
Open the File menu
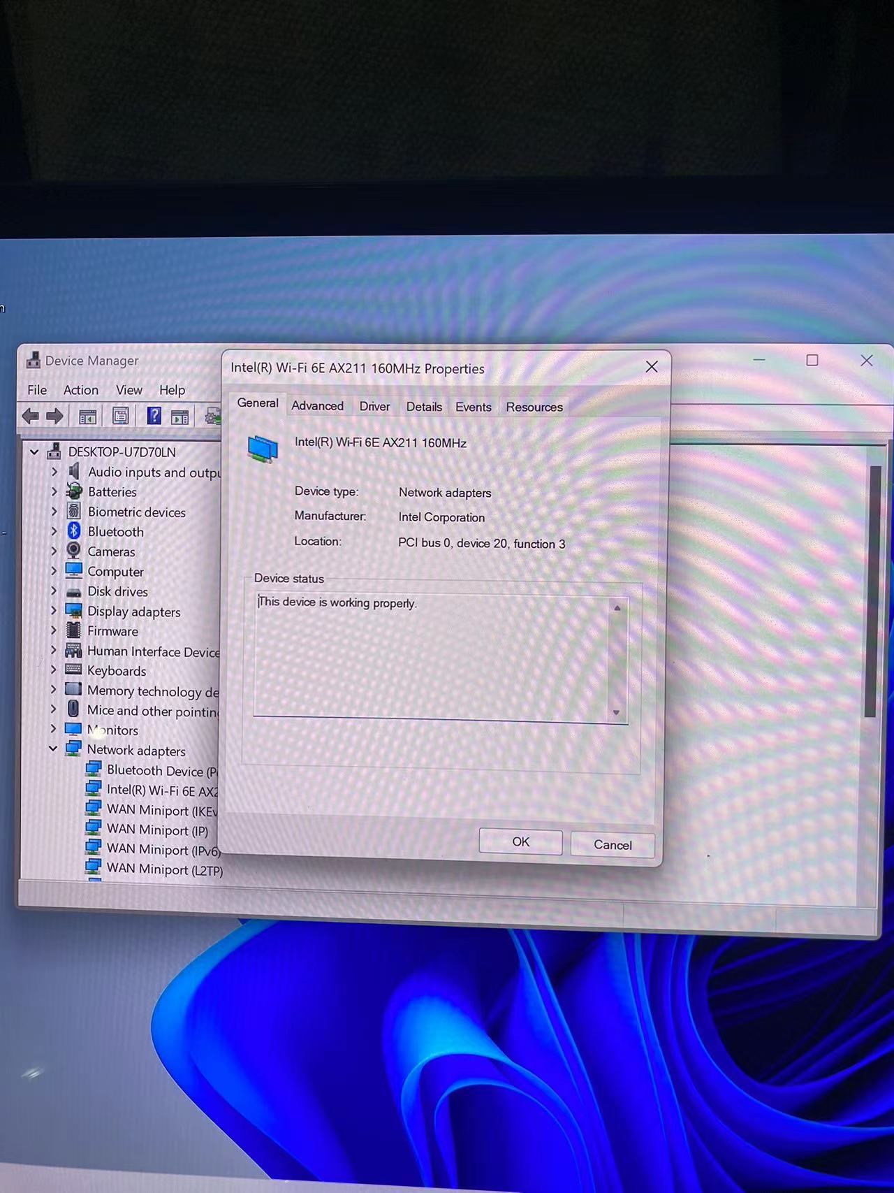(37, 390)
